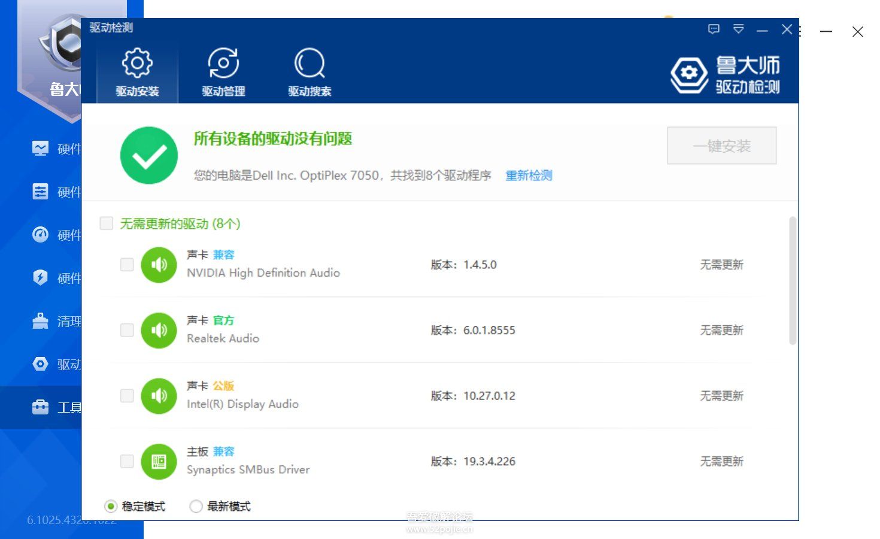Select the 清理 brush icon in sidebar
Image resolution: width=880 pixels, height=539 pixels.
click(x=40, y=321)
